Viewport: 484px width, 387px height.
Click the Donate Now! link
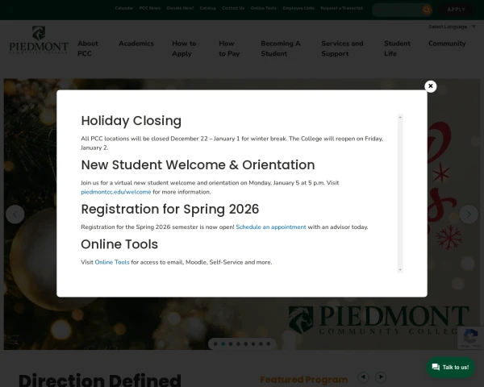tap(180, 8)
